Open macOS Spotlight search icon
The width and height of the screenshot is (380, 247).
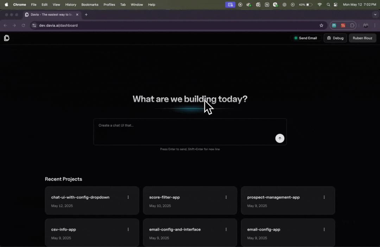(x=328, y=5)
